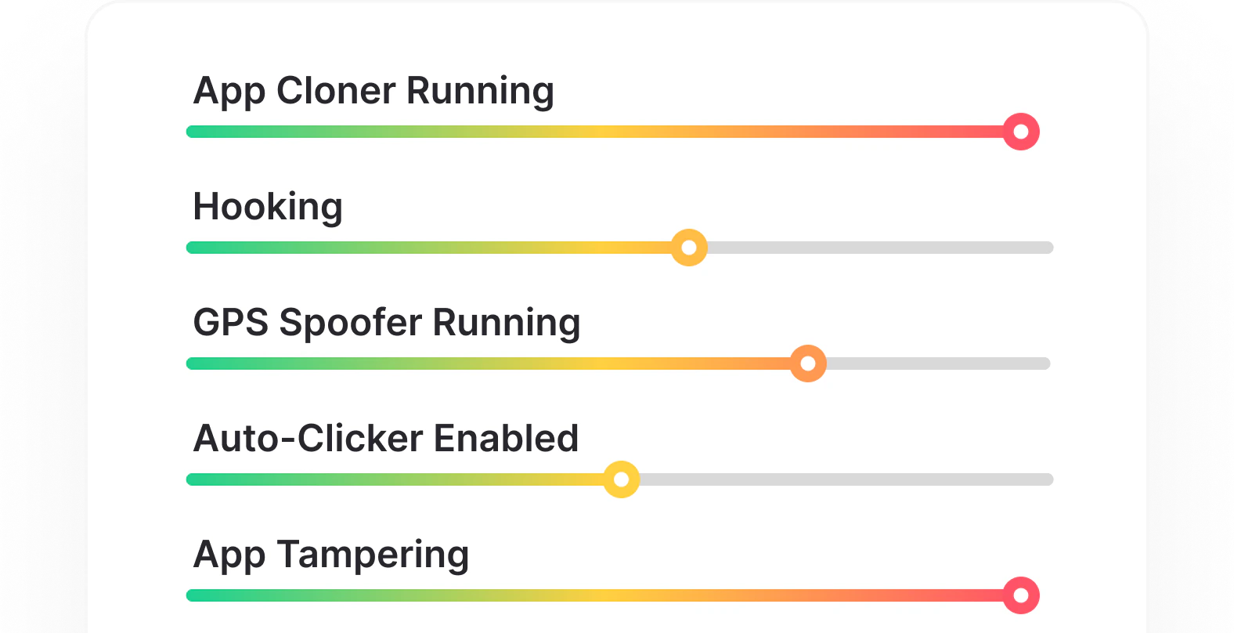Select the Hooking label text

pyautogui.click(x=268, y=207)
